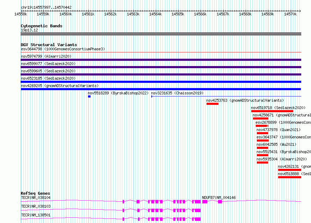Click the purple bar beneath nsv6599605

click(x=161, y=74)
